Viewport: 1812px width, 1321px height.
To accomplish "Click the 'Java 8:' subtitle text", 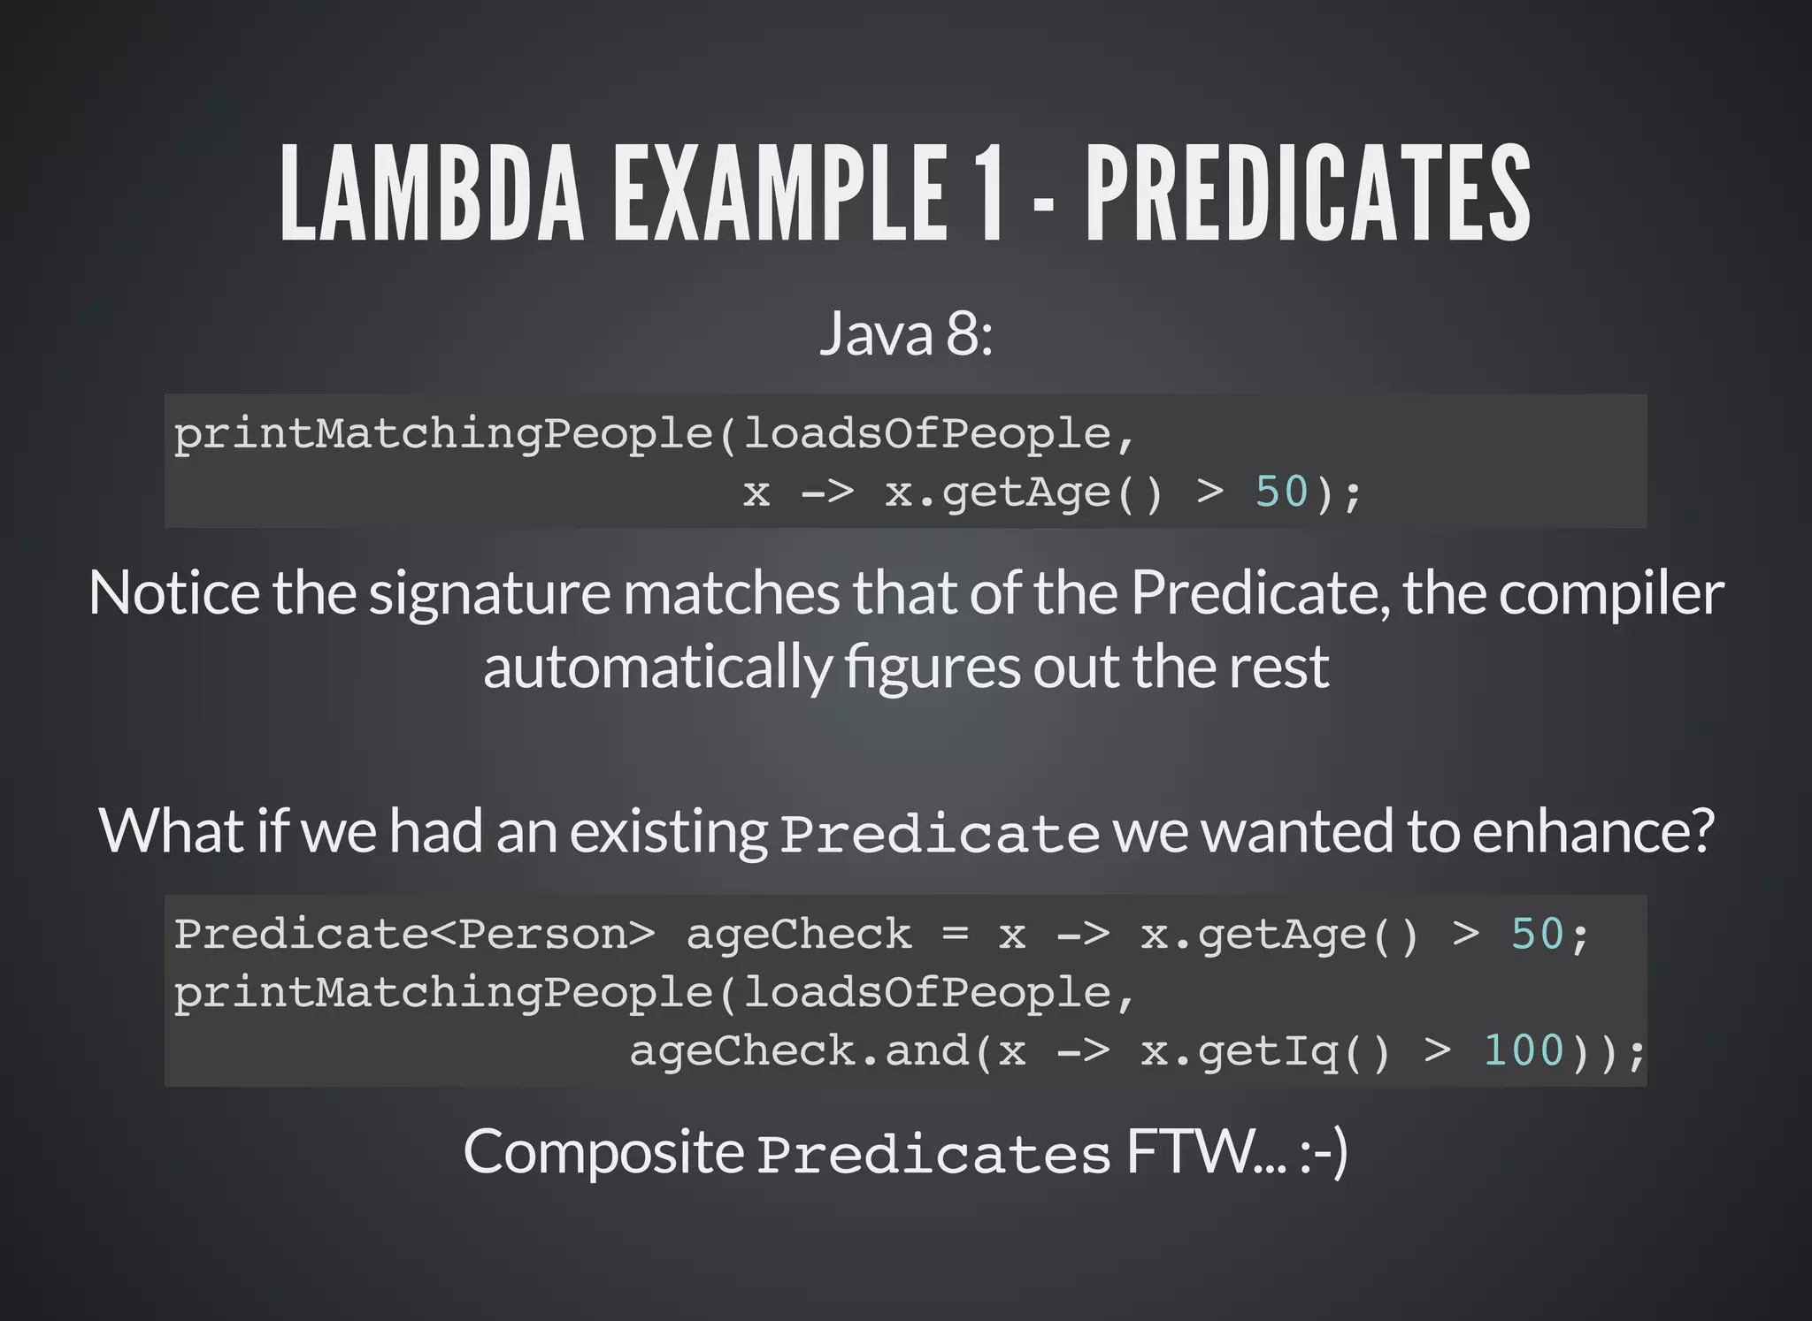I will 906,335.
